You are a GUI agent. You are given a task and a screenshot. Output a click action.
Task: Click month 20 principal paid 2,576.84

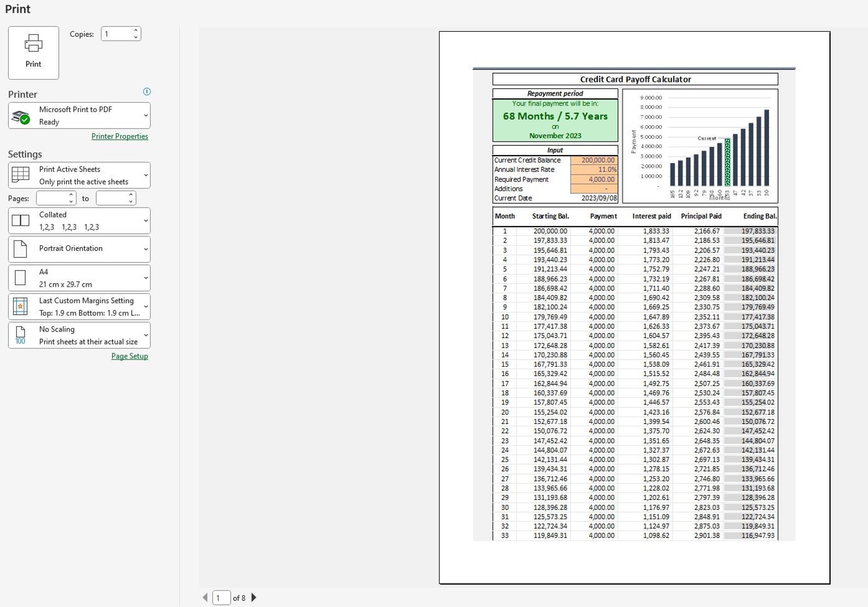[x=707, y=412]
